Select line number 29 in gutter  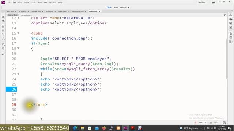[14, 104]
